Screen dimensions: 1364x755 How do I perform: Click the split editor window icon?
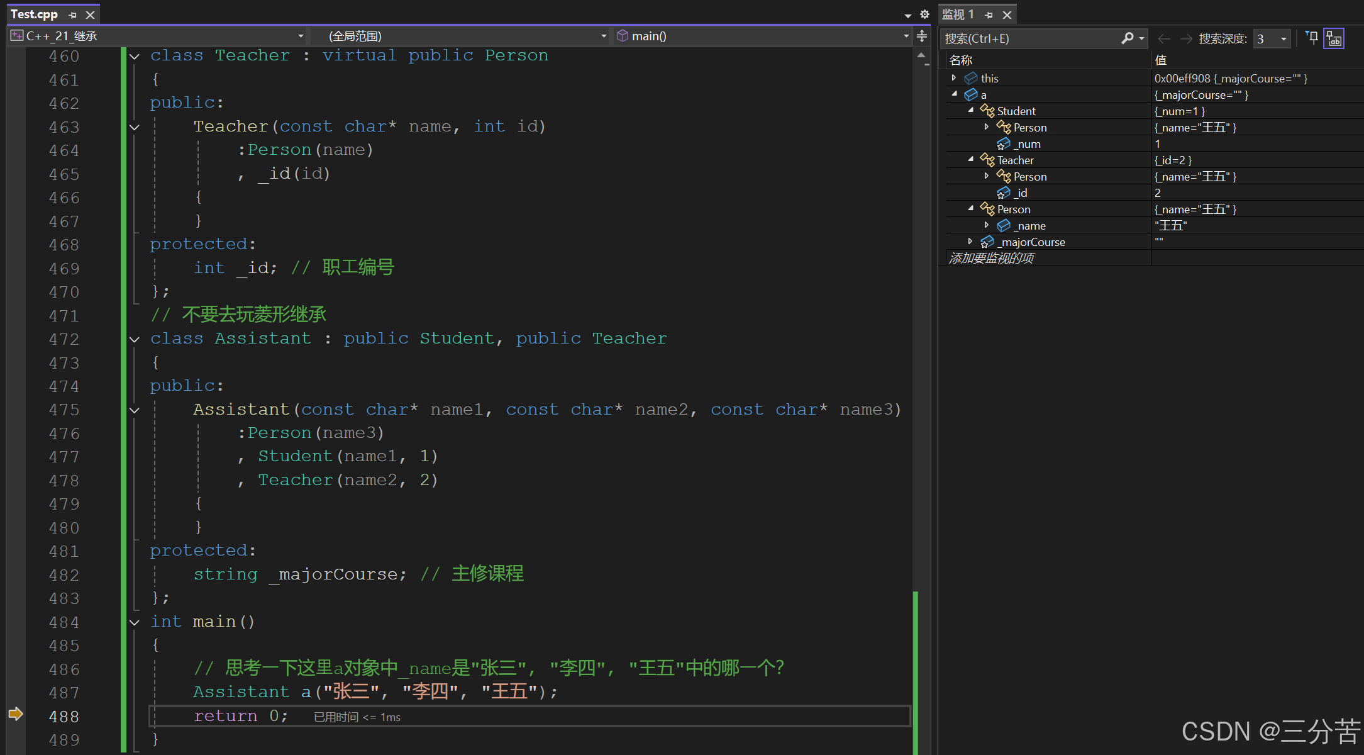[922, 36]
